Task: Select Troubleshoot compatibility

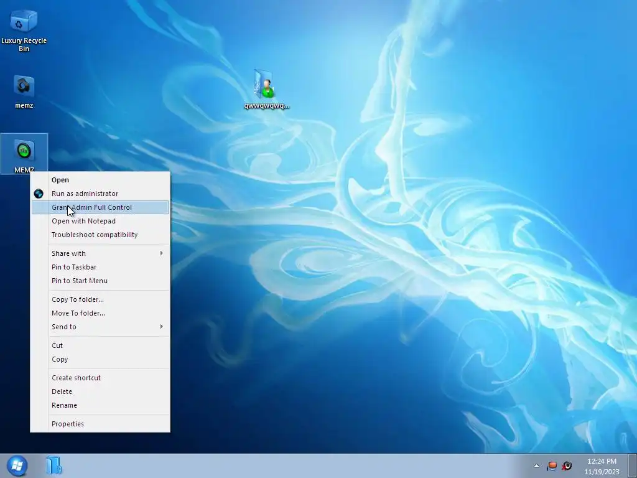Action: point(100,235)
